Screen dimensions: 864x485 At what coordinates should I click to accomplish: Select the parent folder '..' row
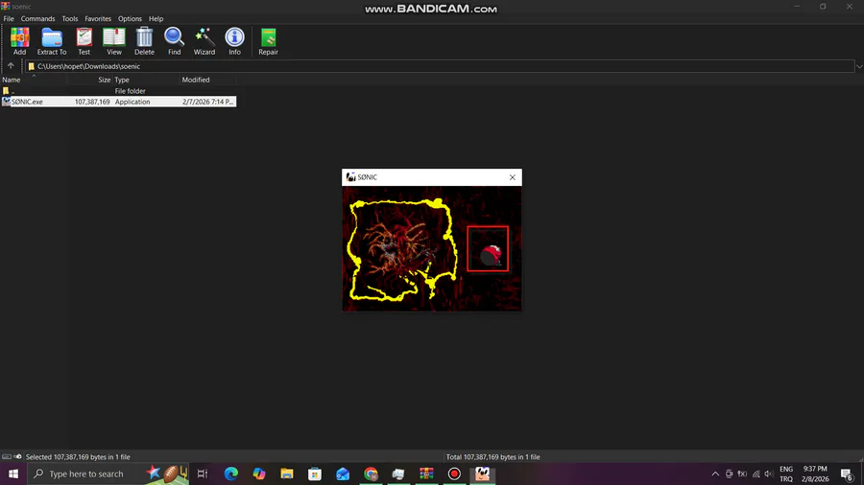pyautogui.click(x=118, y=91)
